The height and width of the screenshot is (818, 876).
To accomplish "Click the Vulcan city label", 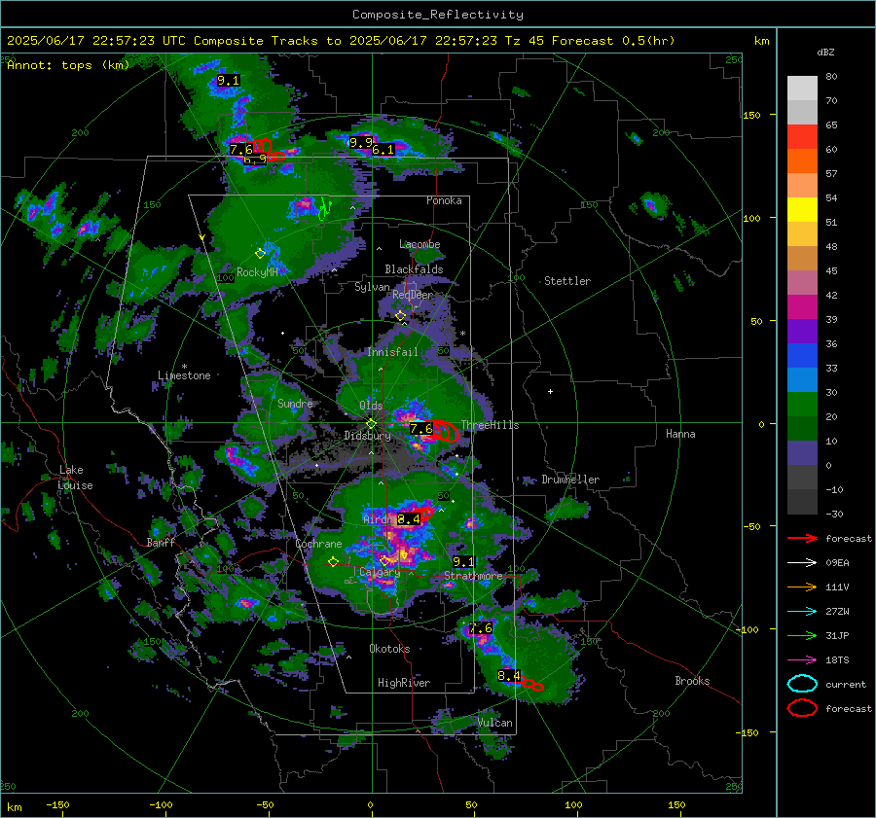I will pyautogui.click(x=495, y=723).
